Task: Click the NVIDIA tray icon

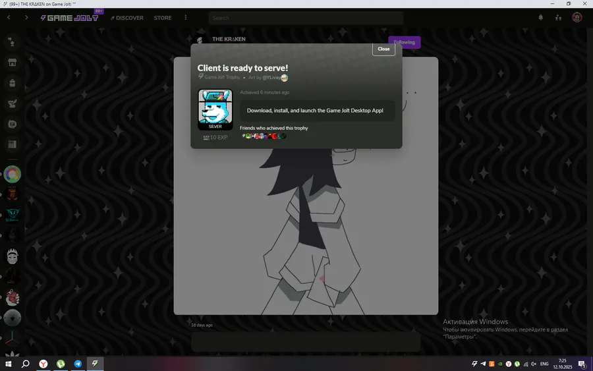Action: 500,364
